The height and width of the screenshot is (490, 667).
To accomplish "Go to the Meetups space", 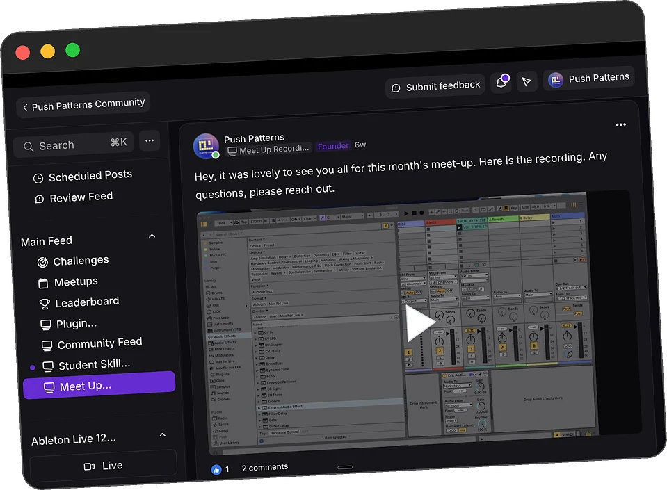I will [68, 282].
